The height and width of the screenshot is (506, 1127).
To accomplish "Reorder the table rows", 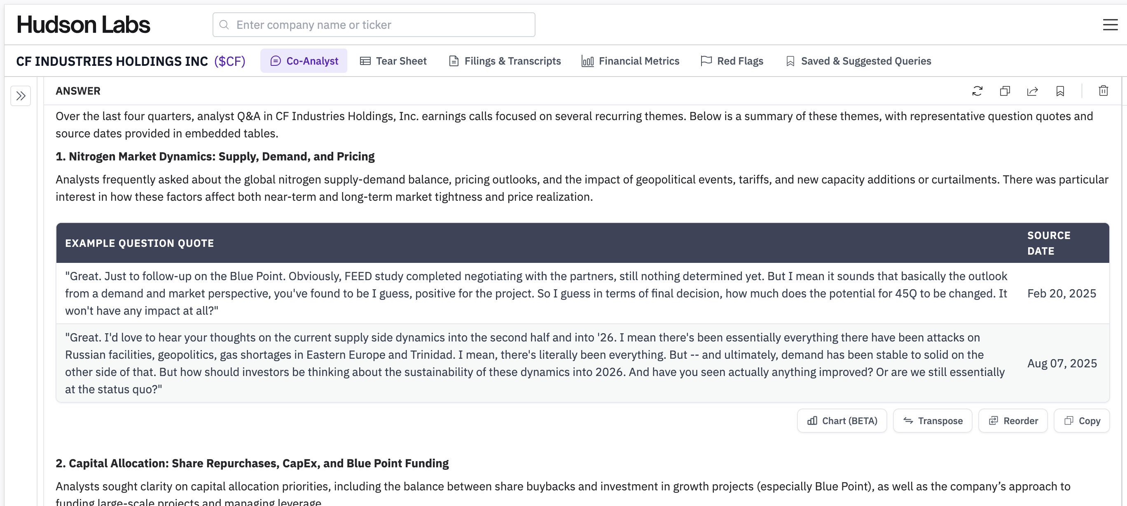I will (x=1013, y=420).
